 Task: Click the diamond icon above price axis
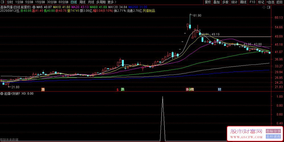pyautogui.click(x=264, y=7)
